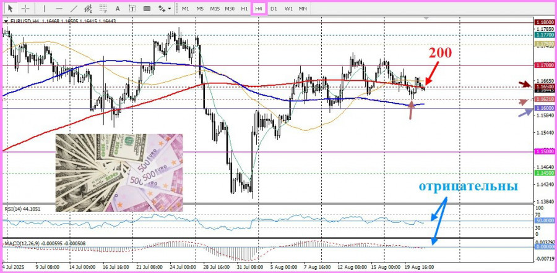This screenshot has width=557, height=273.
Task: Click the 5 Aug 00:00 time label
Action: coord(285,266)
